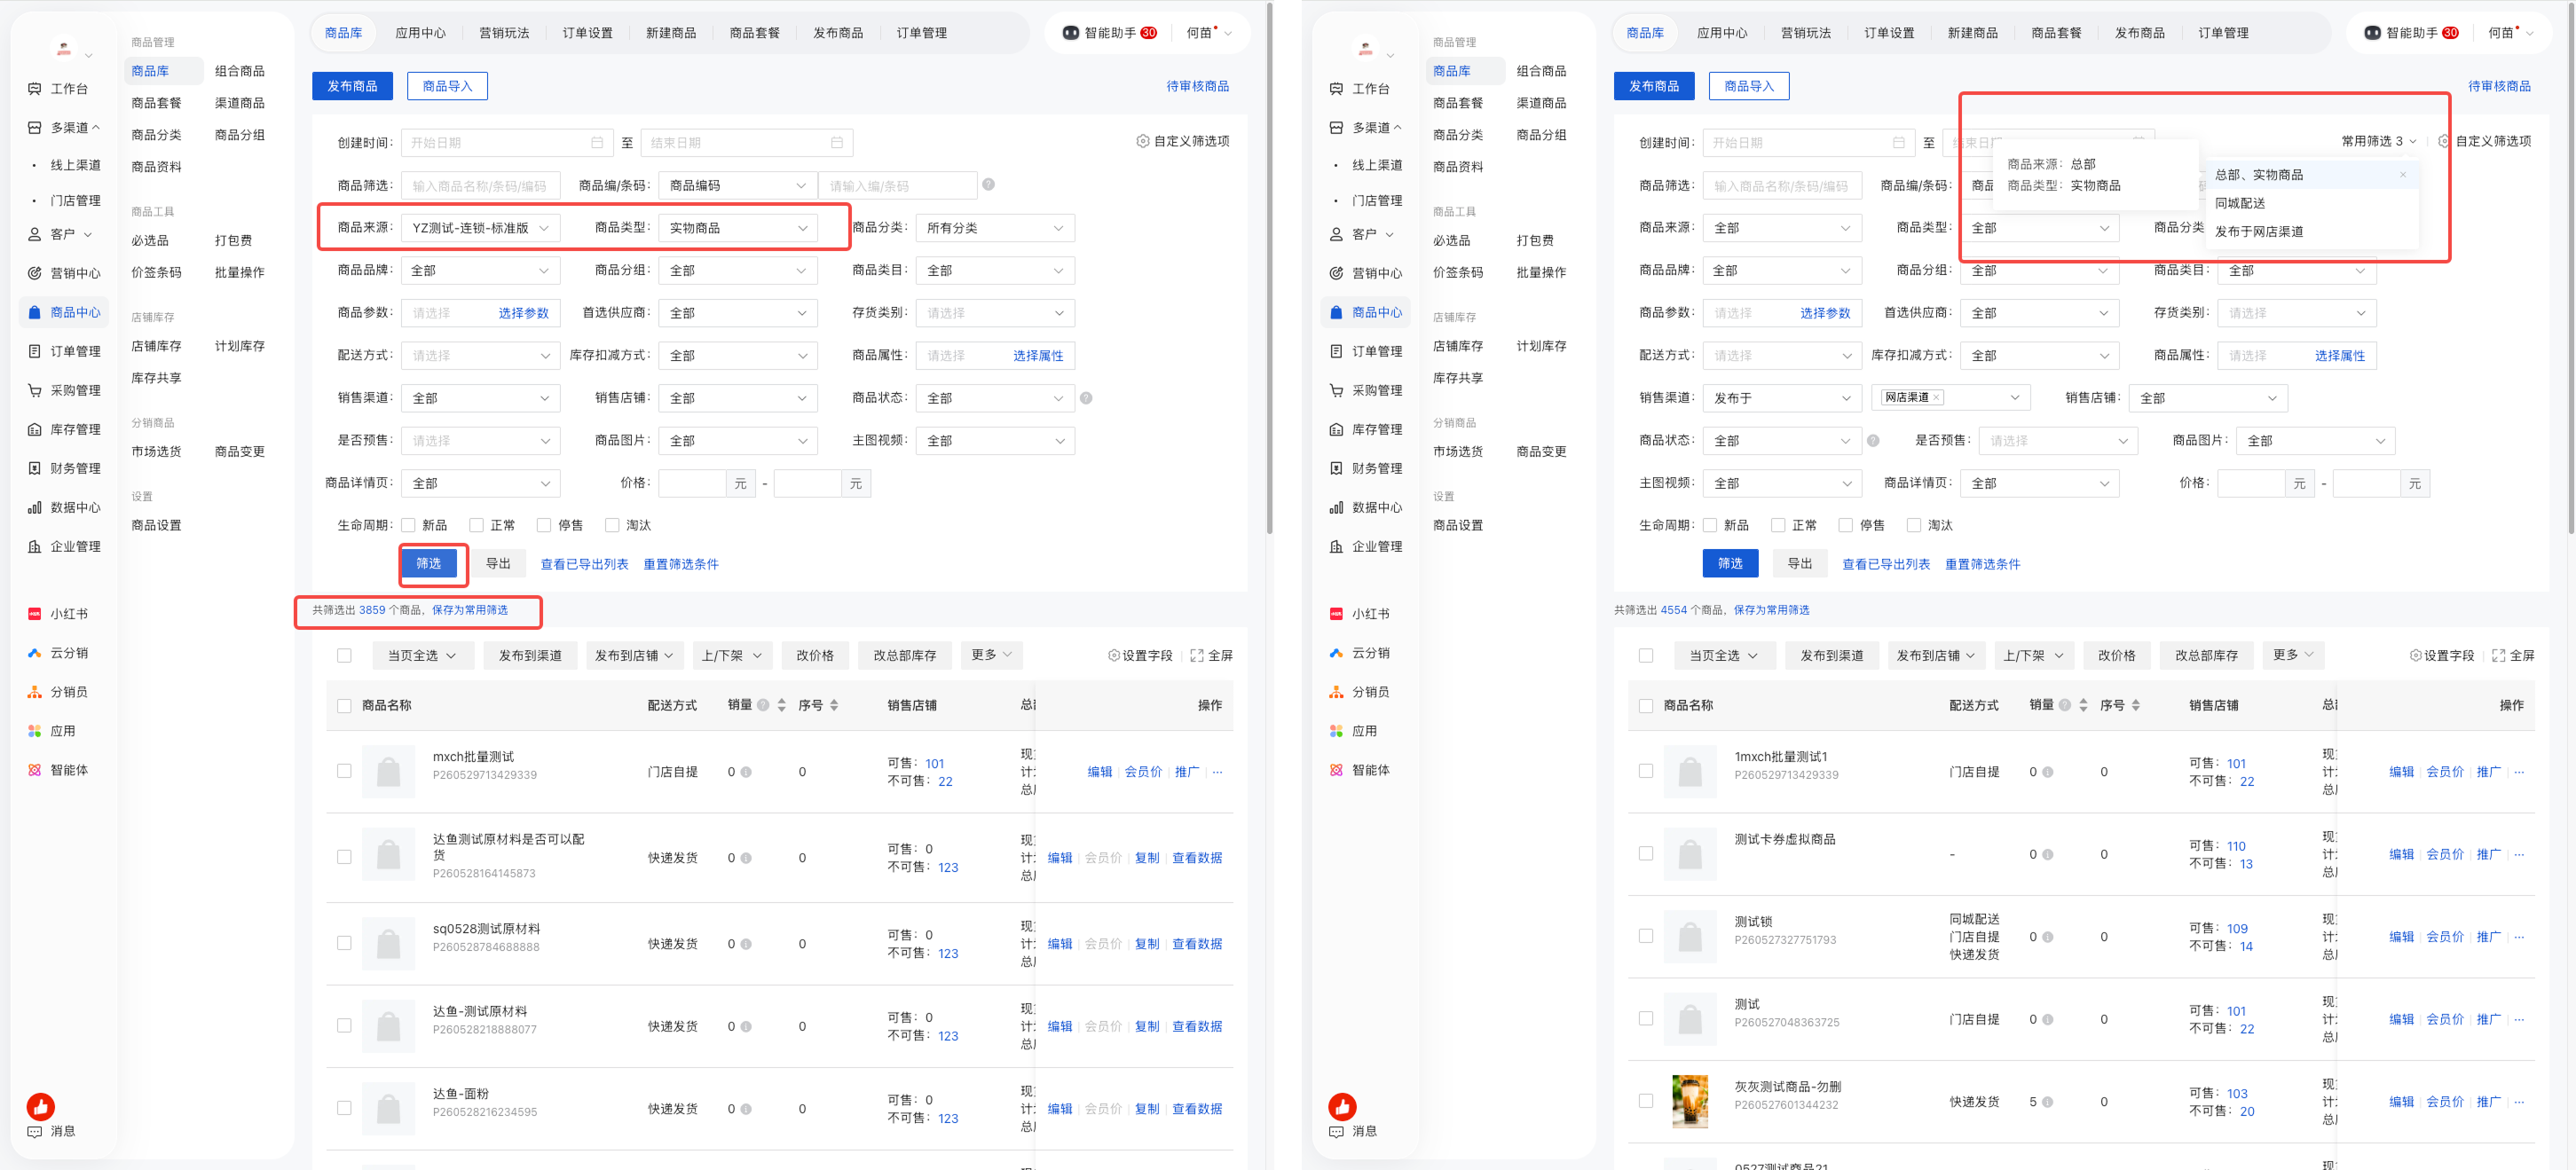2576x1170 pixels.
Task: Close the 总部、实物商品 saved filter in right window
Action: (x=2403, y=175)
